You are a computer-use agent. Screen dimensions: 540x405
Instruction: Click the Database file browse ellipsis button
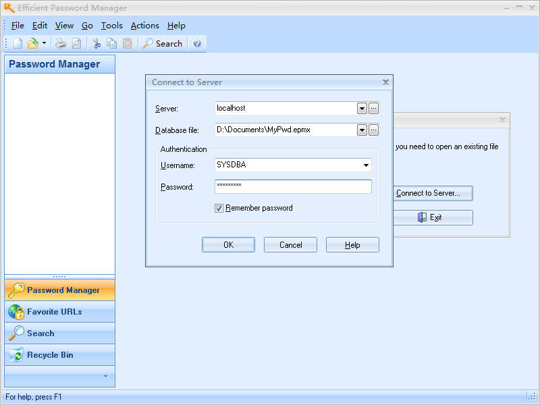tap(374, 130)
